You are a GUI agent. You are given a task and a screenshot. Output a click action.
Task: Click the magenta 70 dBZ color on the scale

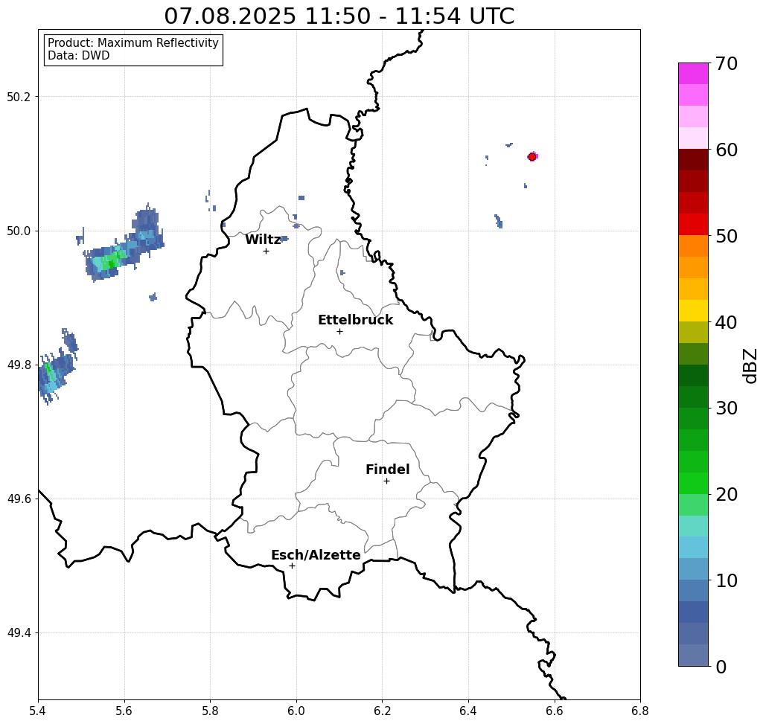point(693,74)
